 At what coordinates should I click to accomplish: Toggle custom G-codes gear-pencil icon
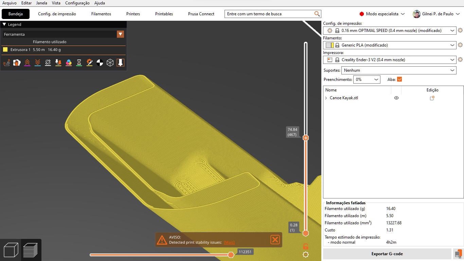tap(89, 63)
